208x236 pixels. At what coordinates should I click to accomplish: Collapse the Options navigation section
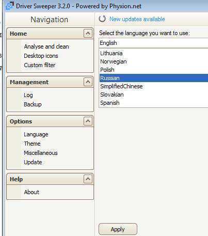[x=88, y=121]
